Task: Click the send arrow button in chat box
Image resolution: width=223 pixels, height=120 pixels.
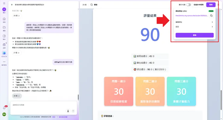Action: point(73,111)
